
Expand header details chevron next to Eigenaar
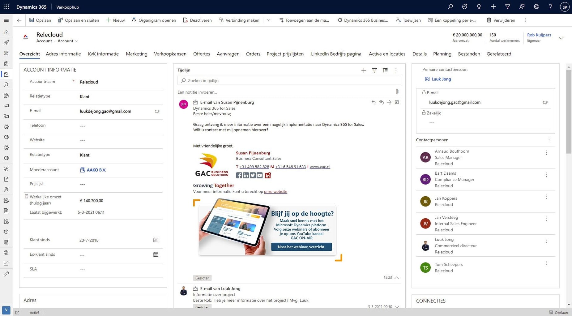pyautogui.click(x=561, y=38)
